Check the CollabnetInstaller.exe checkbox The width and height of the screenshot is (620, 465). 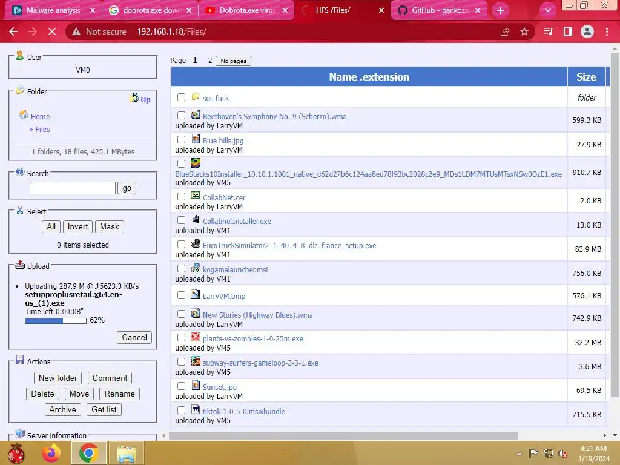coord(181,220)
